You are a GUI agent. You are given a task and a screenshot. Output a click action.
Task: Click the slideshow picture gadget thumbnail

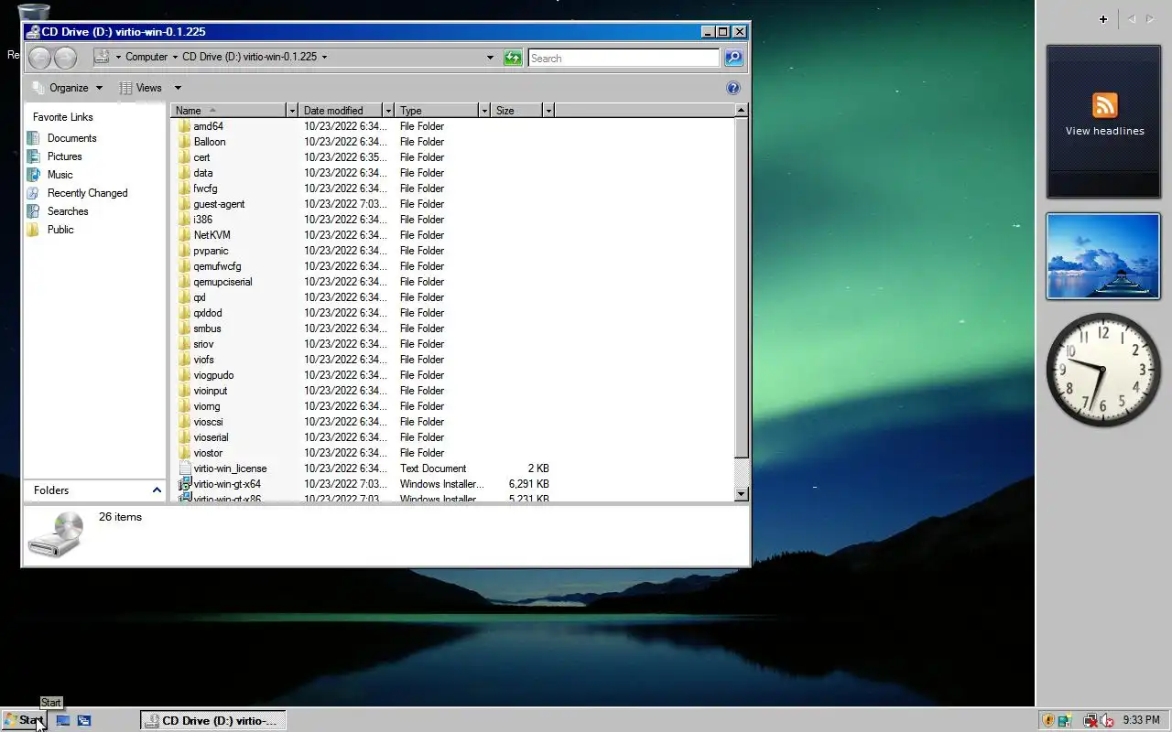point(1103,256)
